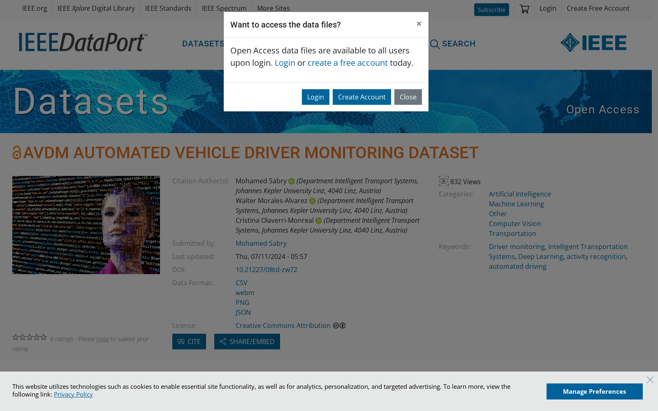The height and width of the screenshot is (411, 658).
Task: Follow the DOI link 10.21227/08td-zw72
Action: (266, 270)
